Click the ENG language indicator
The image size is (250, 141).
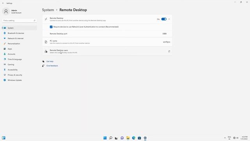229,138
